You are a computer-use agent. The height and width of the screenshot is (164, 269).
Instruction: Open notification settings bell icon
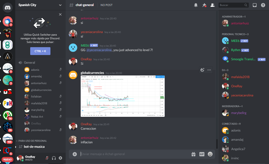(196, 5)
